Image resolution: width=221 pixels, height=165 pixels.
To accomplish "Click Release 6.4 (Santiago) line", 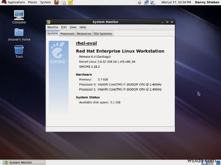I will (95, 57).
